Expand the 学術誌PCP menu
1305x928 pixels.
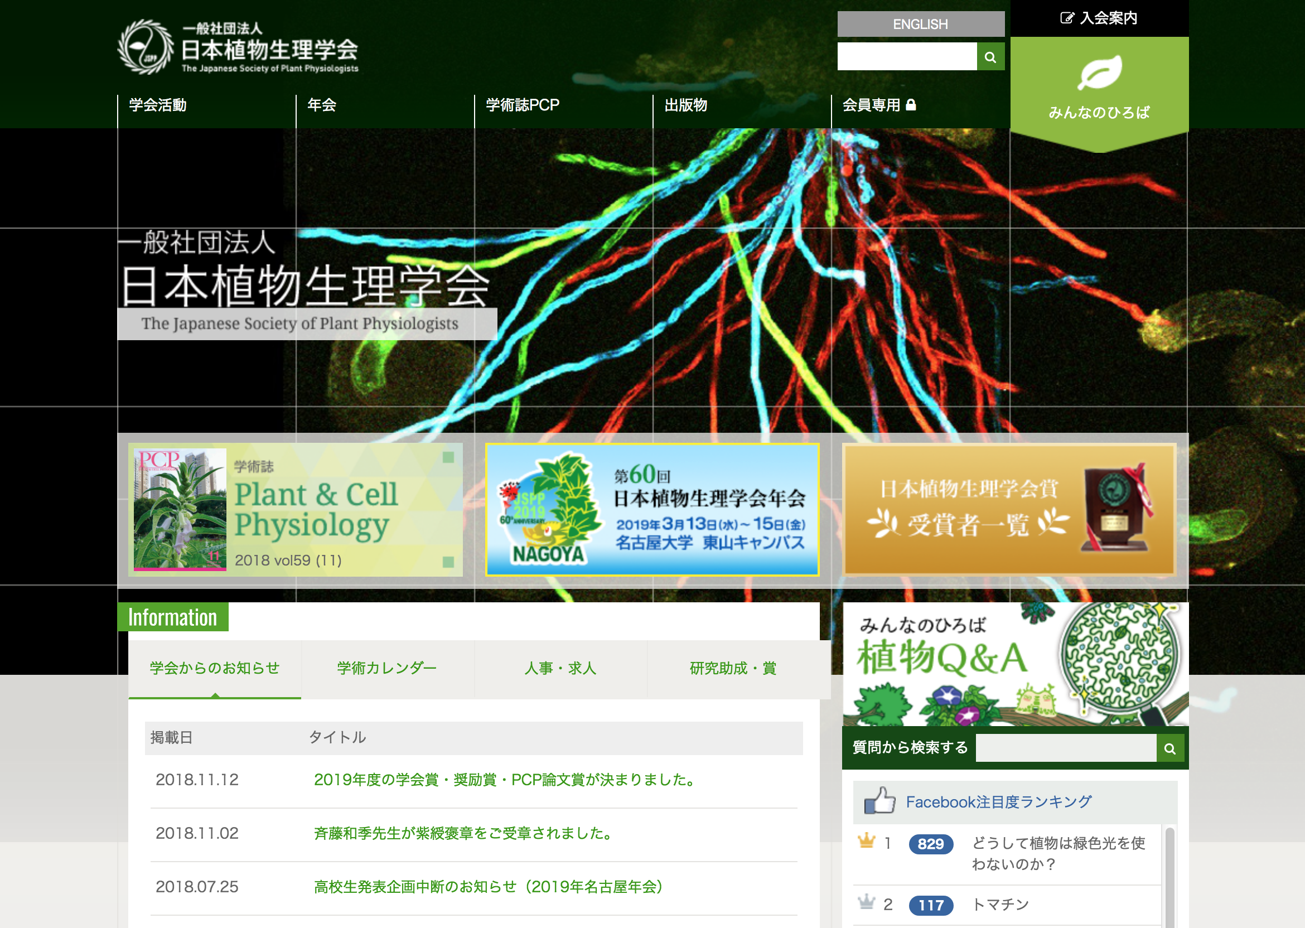tap(522, 105)
